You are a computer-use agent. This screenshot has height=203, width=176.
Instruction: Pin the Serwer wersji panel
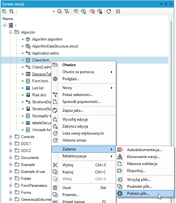(166, 4)
